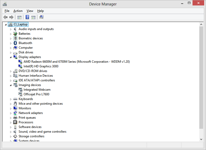Click the Storage controllers icon
Screen dimensions: 206x150
pyautogui.click(x=15, y=136)
